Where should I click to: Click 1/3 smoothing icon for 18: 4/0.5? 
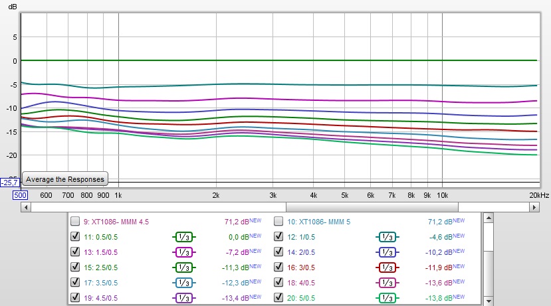387,283
